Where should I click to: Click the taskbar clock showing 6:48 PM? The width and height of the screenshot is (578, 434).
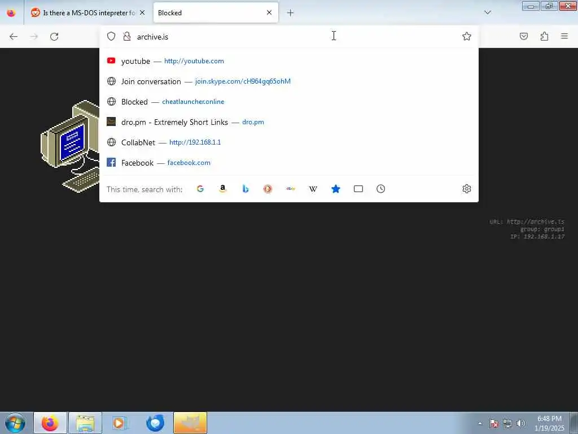(549, 423)
